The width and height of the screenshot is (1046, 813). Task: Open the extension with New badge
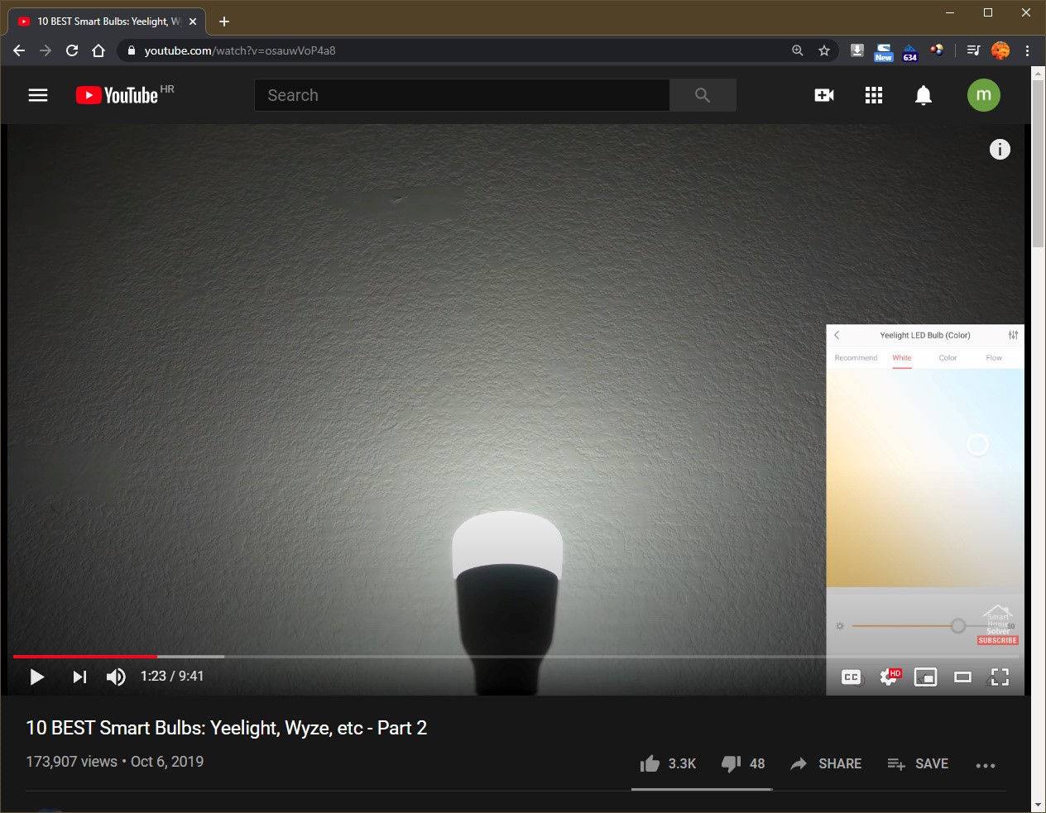point(884,52)
